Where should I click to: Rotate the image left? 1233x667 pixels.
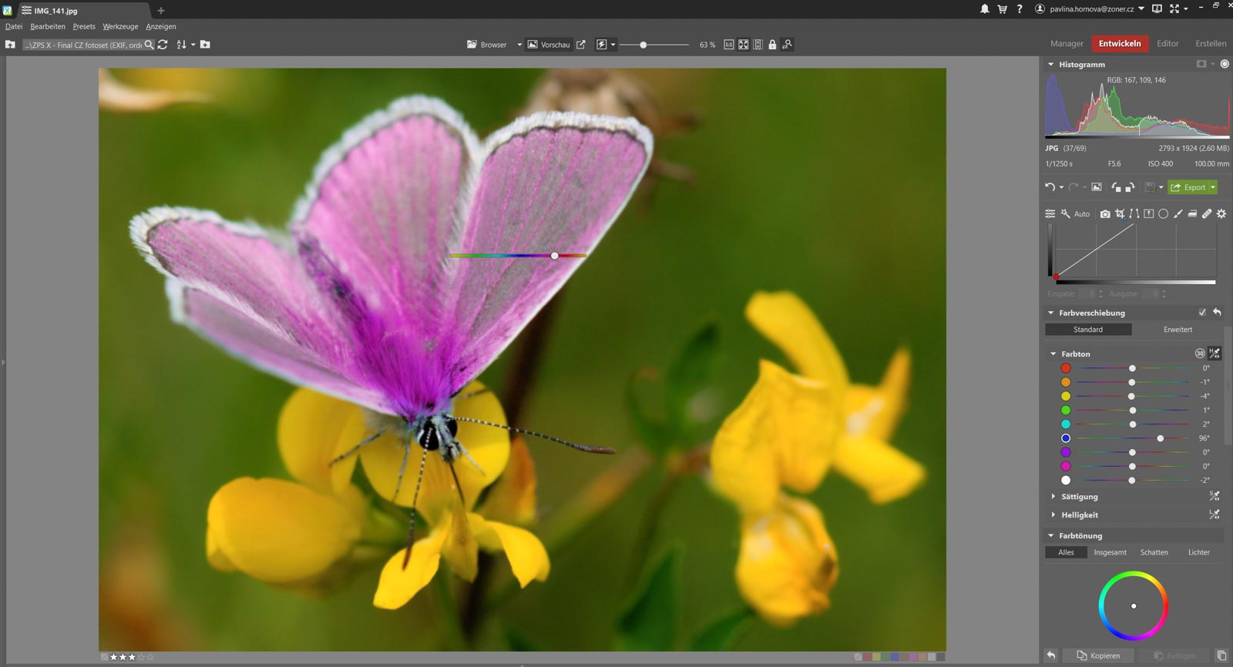click(x=1116, y=187)
